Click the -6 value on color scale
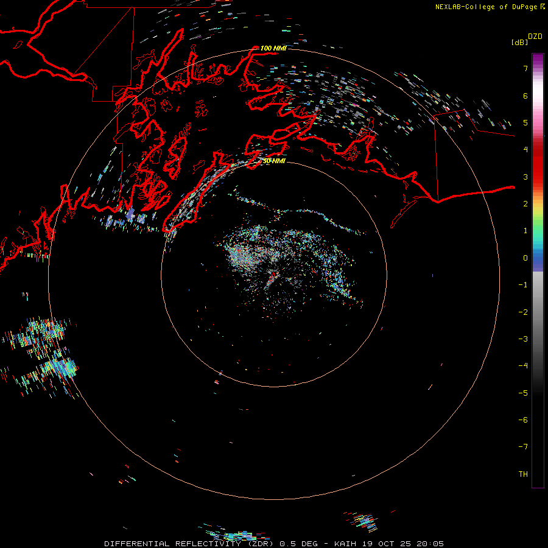 pos(523,420)
